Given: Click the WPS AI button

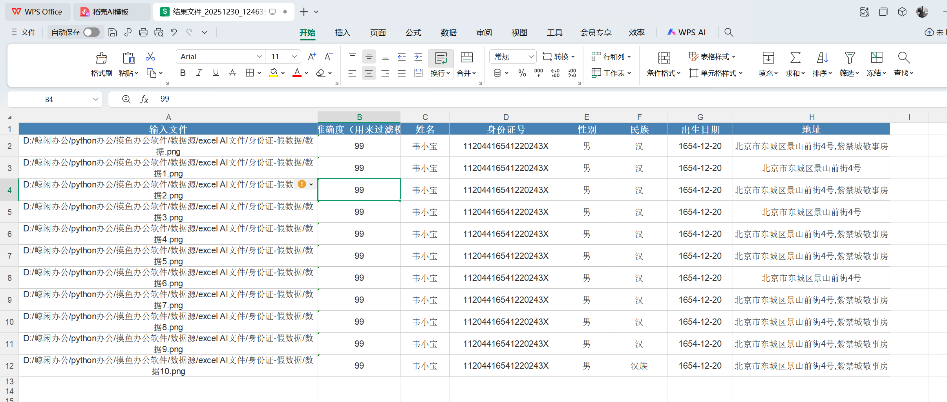Looking at the screenshot, I should pos(687,33).
